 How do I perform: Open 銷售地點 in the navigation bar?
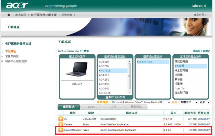click(x=67, y=15)
